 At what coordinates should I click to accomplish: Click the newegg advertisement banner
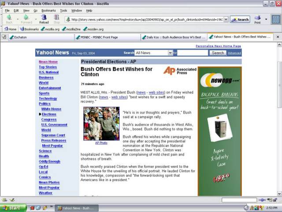(220, 131)
